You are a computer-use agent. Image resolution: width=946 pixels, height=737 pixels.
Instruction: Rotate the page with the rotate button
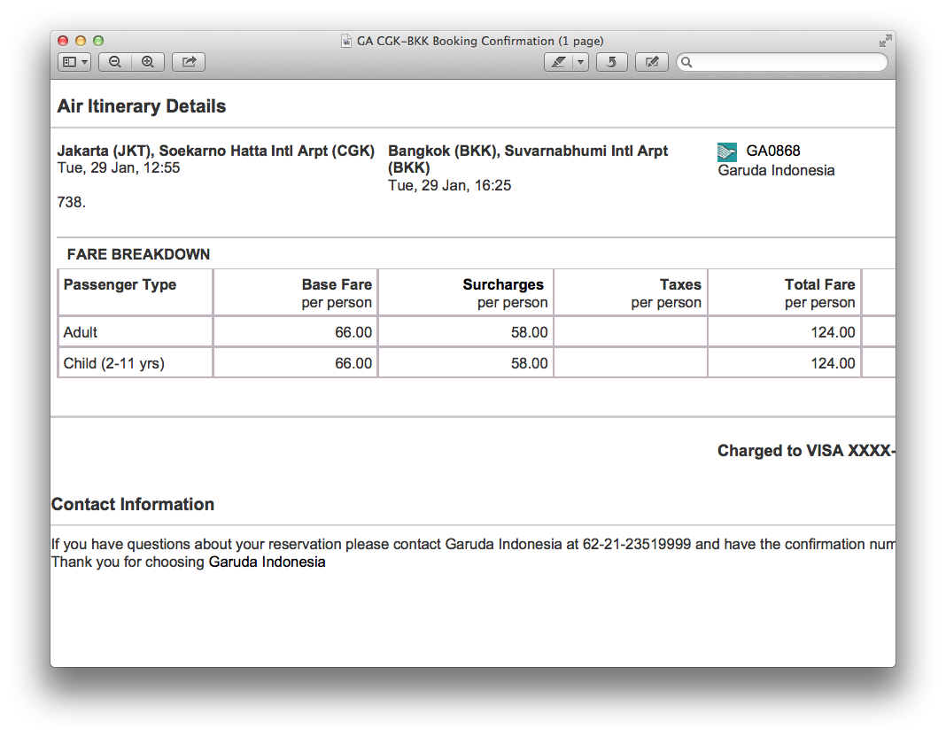[x=612, y=62]
